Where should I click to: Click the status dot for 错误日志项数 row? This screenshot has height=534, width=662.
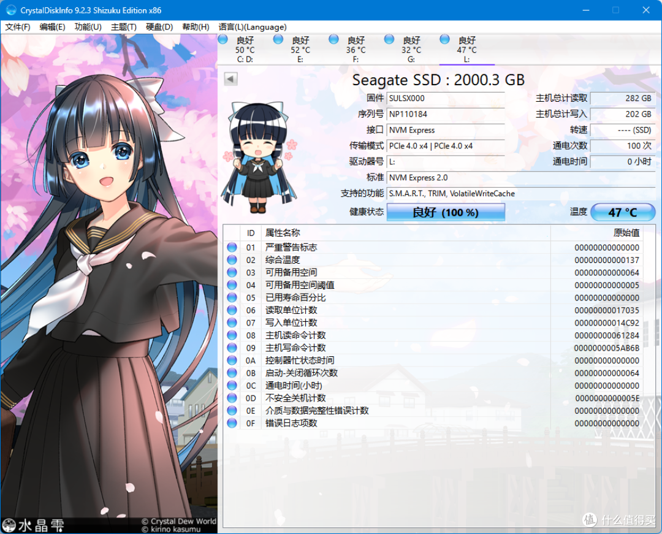[x=232, y=423]
